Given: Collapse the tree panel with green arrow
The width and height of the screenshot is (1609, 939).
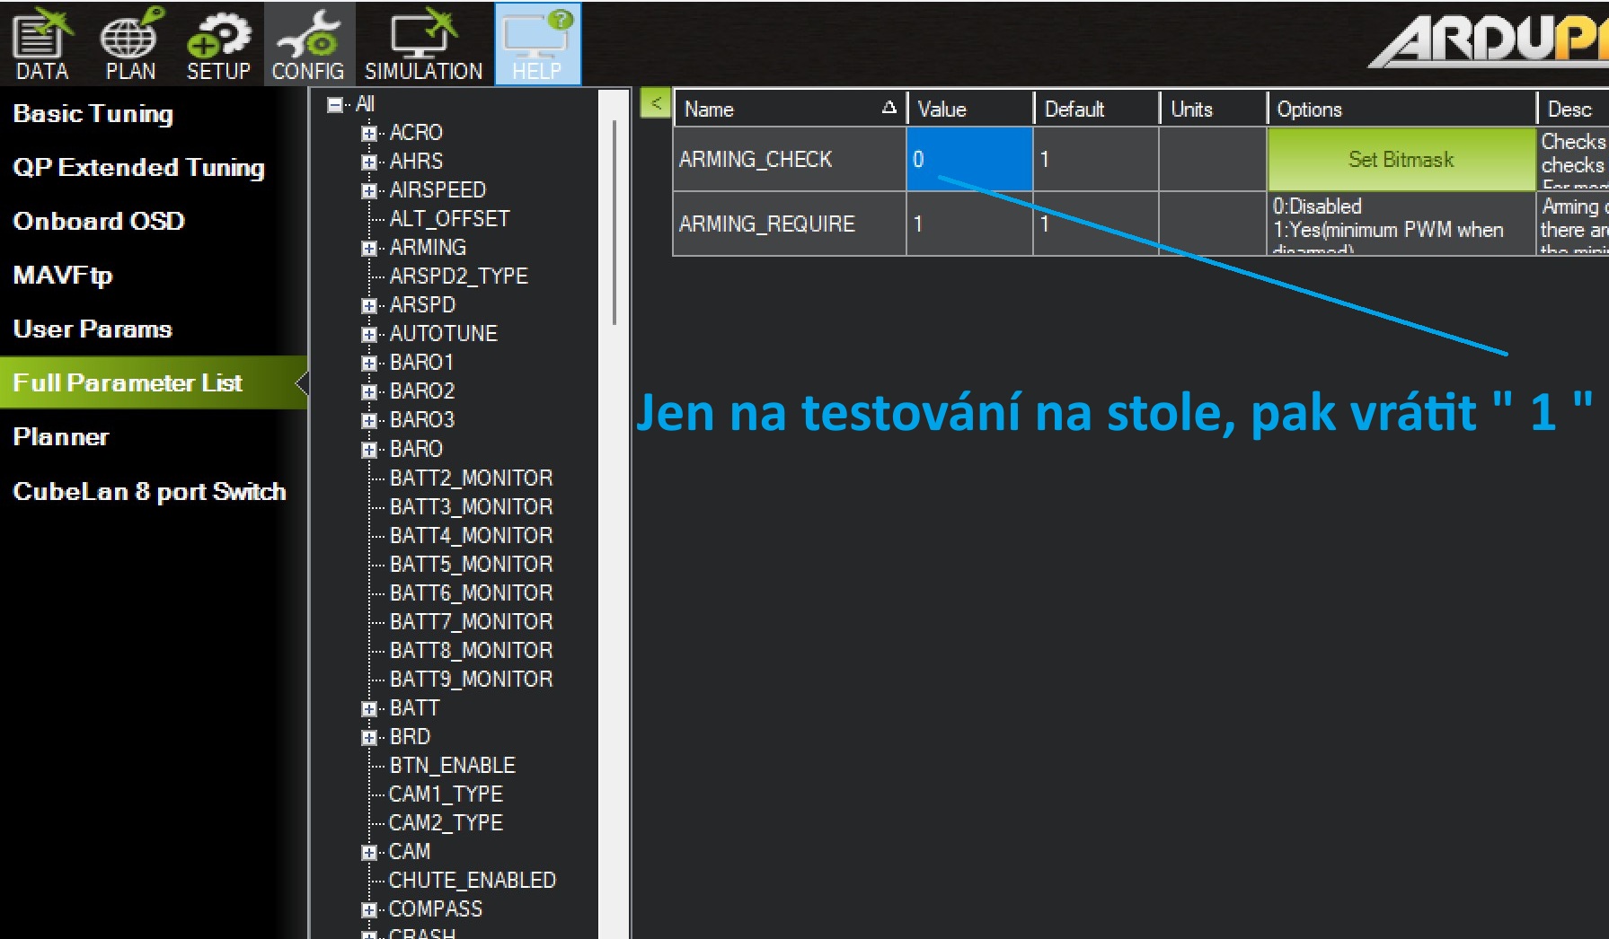Looking at the screenshot, I should pyautogui.click(x=656, y=103).
